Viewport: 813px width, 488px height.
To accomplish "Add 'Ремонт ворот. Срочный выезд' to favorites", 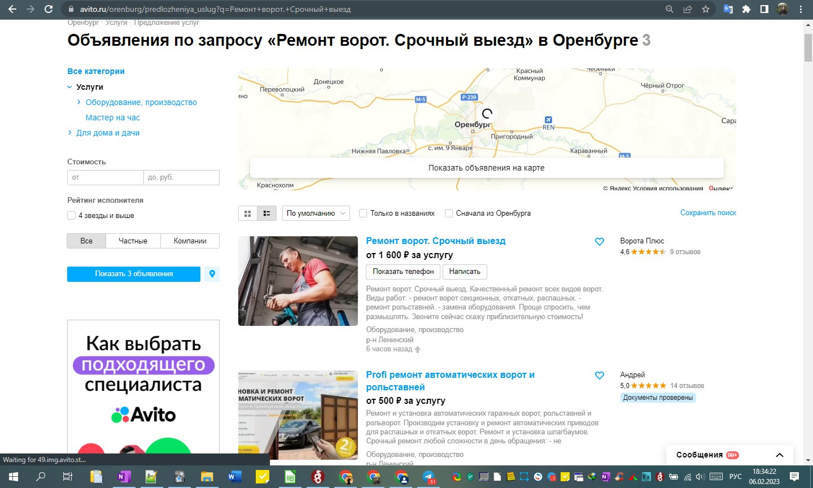I will 600,242.
